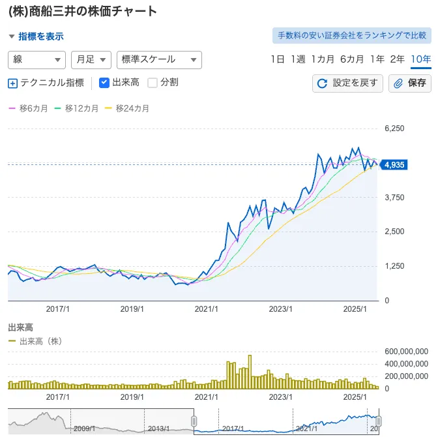The width and height of the screenshot is (438, 437).
Task: Open the 標準スケール scale dropdown
Action: point(159,60)
